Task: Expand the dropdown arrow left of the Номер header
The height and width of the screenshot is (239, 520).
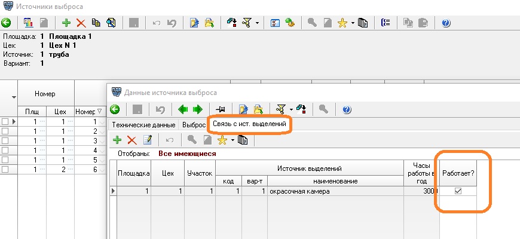Action: (x=13, y=97)
